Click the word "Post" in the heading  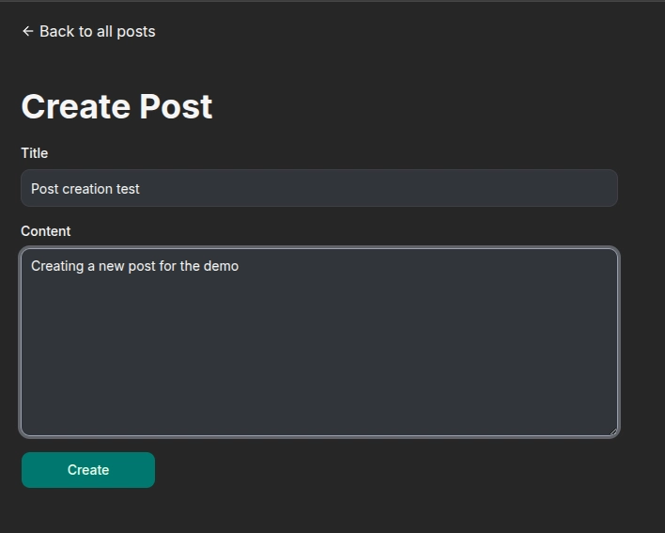pos(176,106)
